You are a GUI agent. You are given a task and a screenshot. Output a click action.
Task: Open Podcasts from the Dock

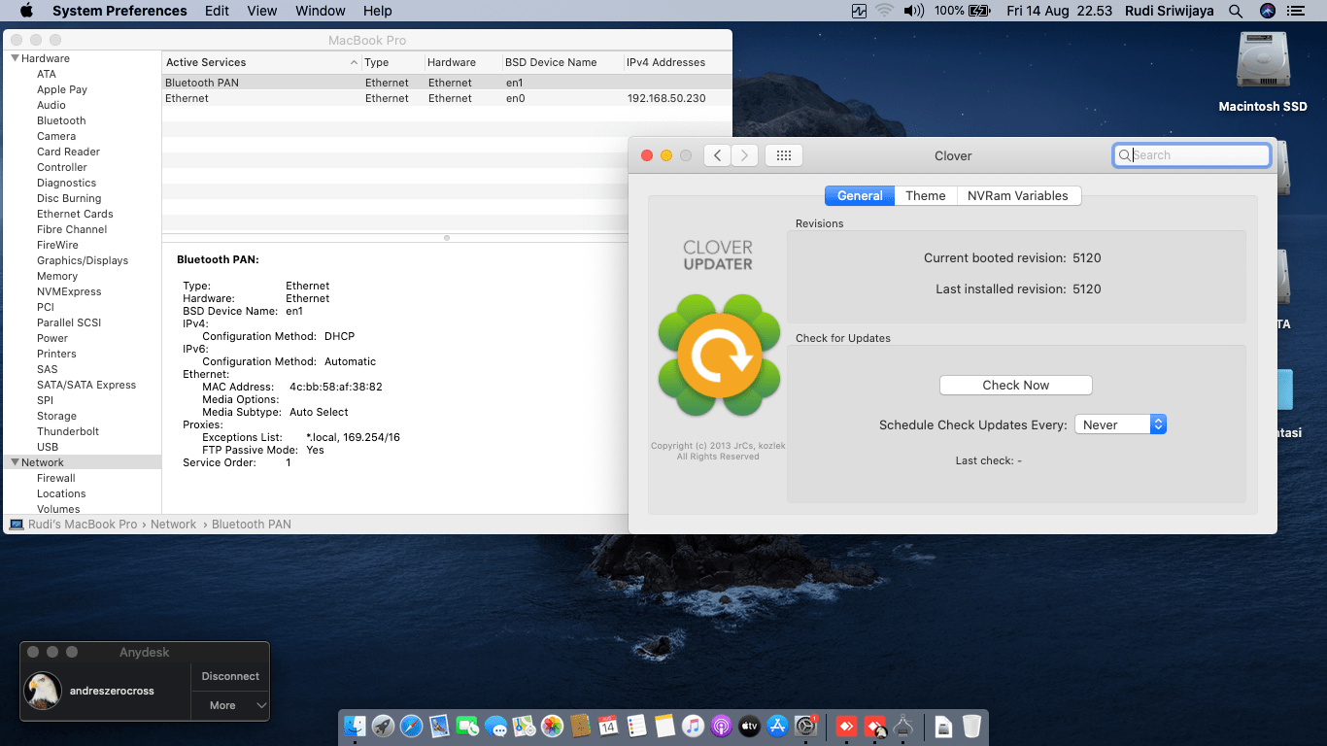pyautogui.click(x=721, y=726)
